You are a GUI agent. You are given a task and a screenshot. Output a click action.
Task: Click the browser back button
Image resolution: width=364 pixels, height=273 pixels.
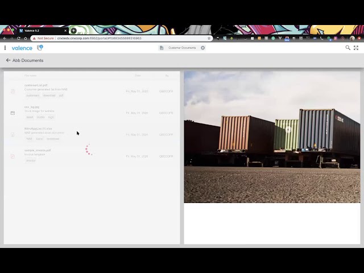coord(5,38)
